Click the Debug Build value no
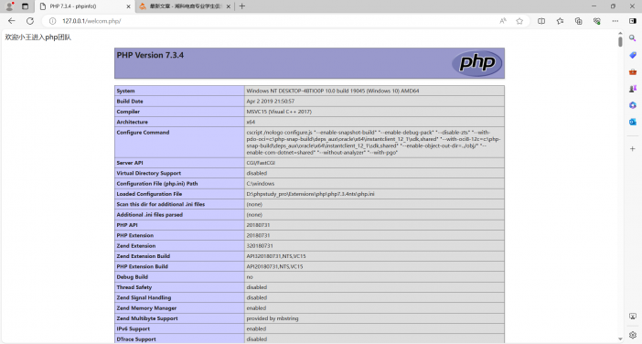Screen dimensions: 642x344 coord(250,277)
